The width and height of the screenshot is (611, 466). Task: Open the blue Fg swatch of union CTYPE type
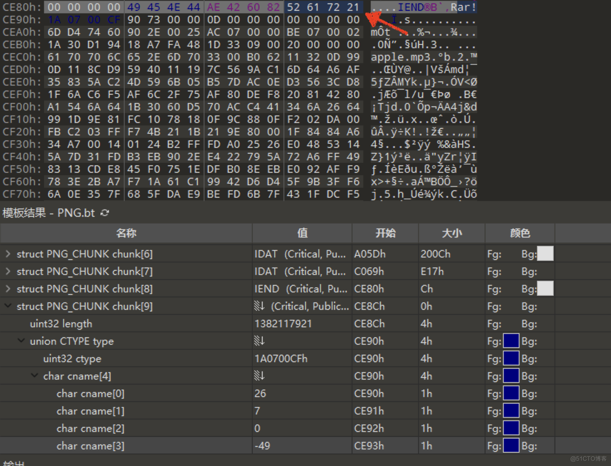pos(511,341)
